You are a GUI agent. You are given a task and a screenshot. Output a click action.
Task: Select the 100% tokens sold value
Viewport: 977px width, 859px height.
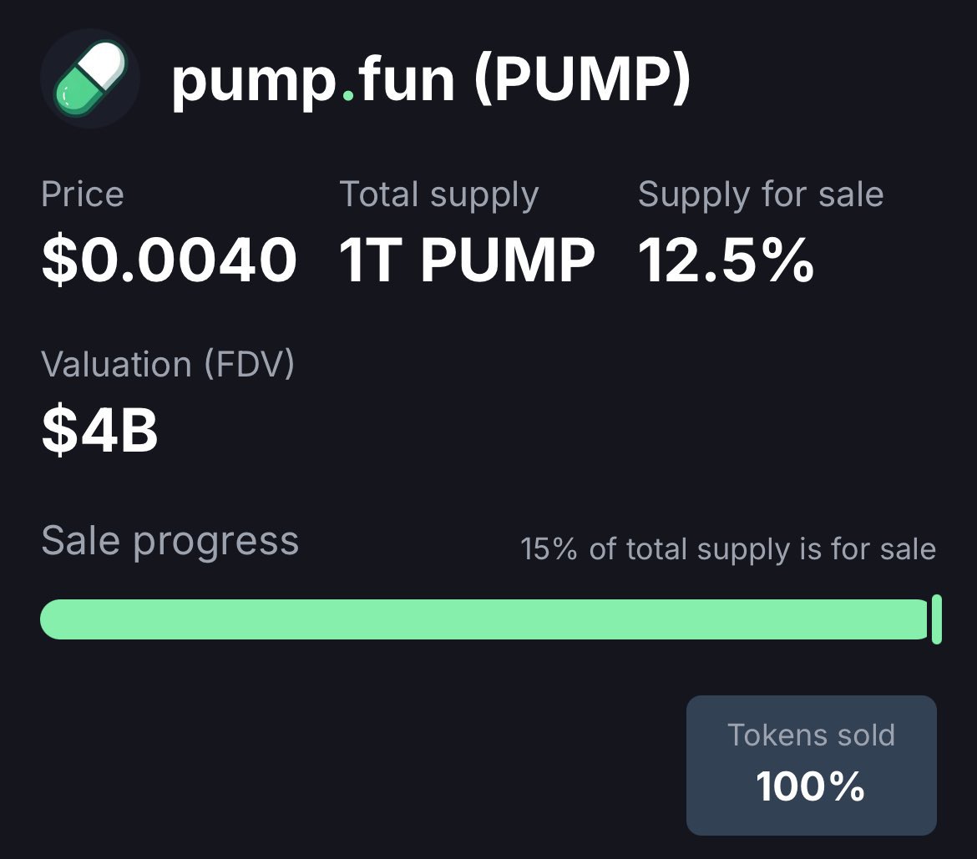tap(810, 786)
